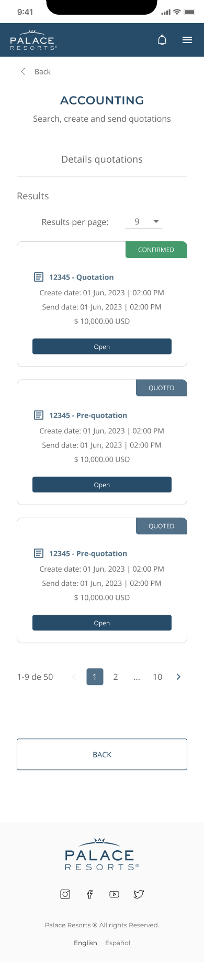Click the YouTube icon in footer
The height and width of the screenshot is (963, 204).
tap(114, 894)
